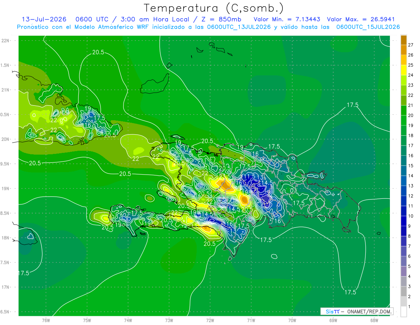Click the '17N' latitude axis label

pyautogui.click(x=5, y=287)
